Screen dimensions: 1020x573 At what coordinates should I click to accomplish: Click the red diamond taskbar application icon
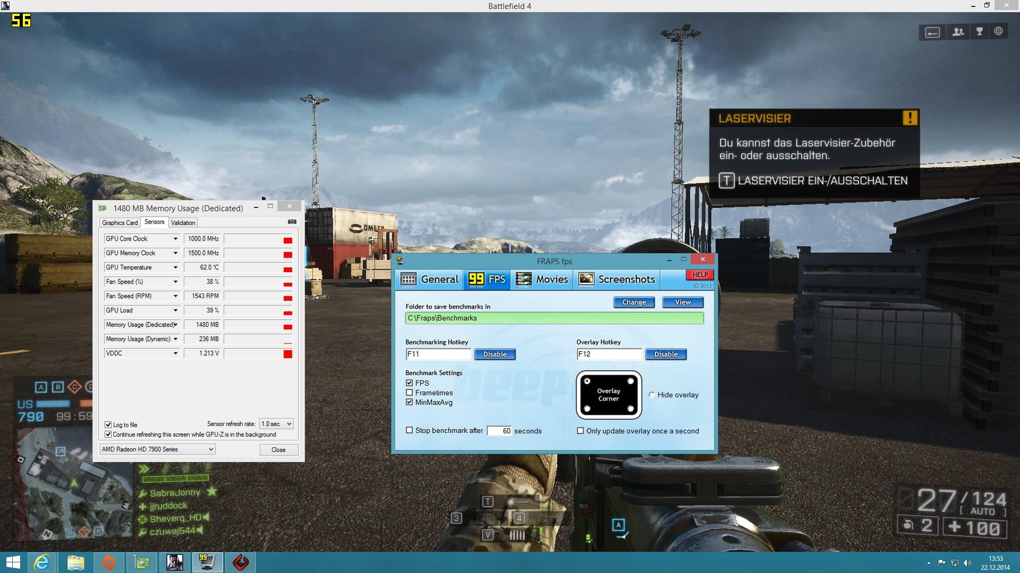pos(241,562)
